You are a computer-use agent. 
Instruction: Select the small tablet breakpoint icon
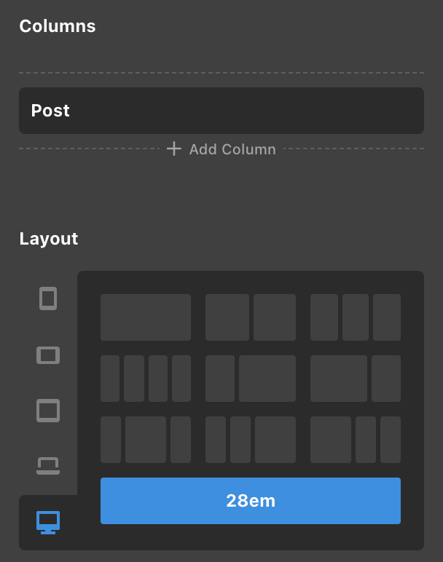[48, 355]
